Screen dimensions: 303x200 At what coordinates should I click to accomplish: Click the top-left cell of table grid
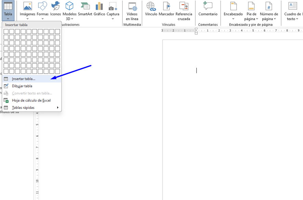coord(6,32)
